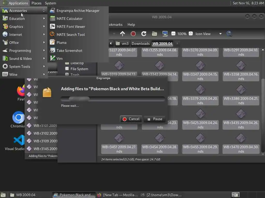Screen dimensions: 265x198
Task: Click the show desktop icon in bottom panel
Action: pyautogui.click(x=3, y=195)
